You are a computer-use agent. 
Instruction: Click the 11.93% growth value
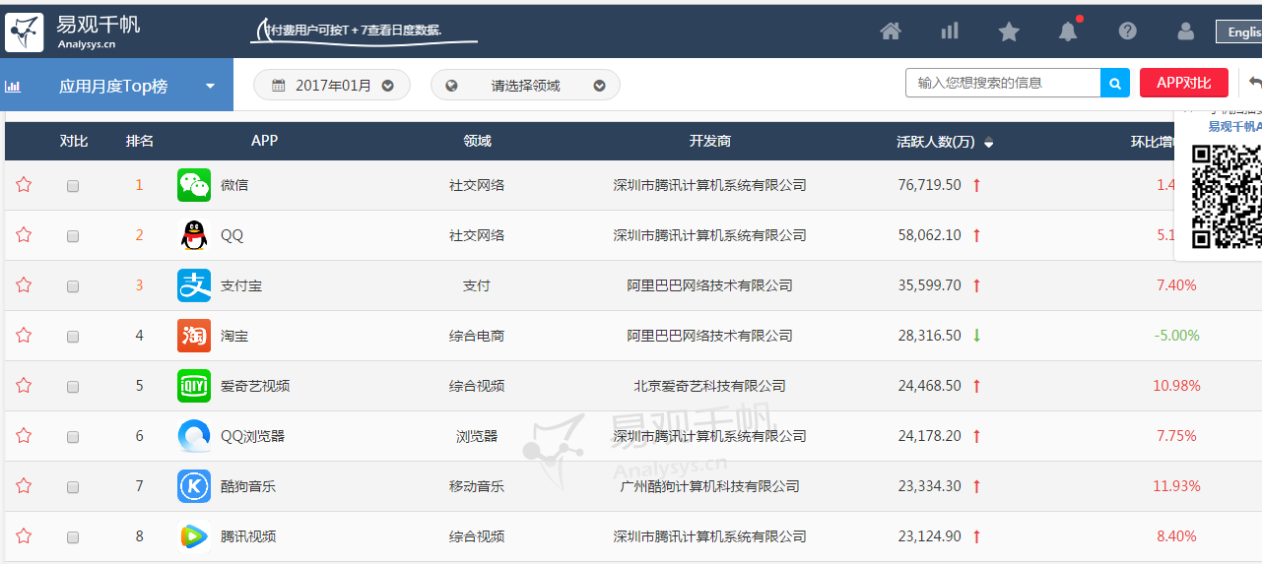(1177, 486)
